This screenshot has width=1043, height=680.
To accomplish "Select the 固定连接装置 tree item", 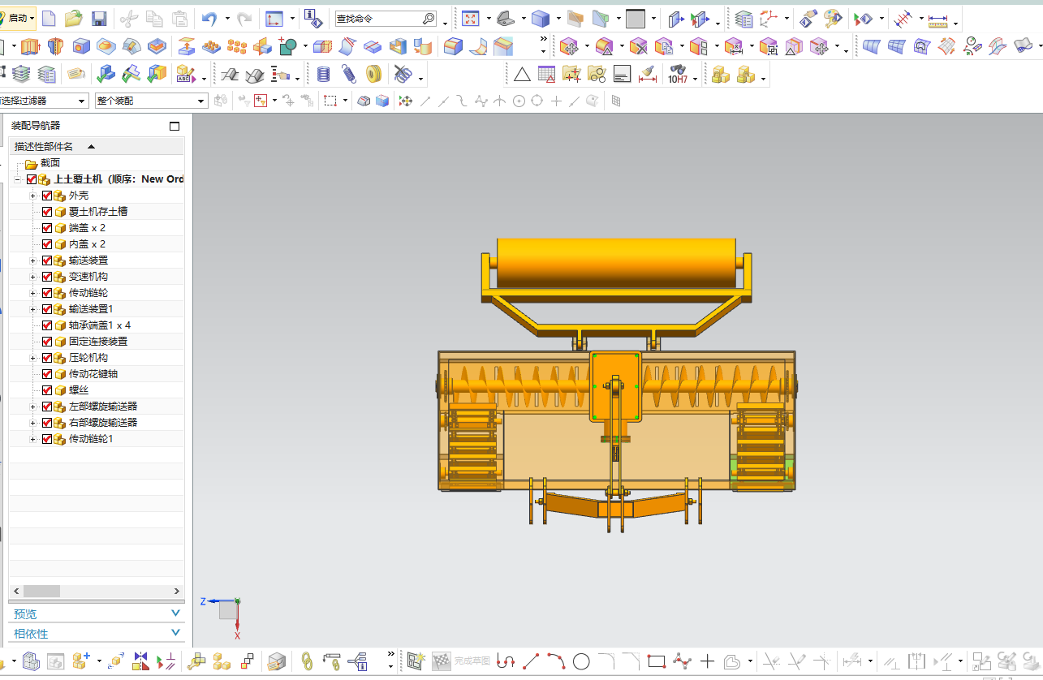I will click(98, 342).
